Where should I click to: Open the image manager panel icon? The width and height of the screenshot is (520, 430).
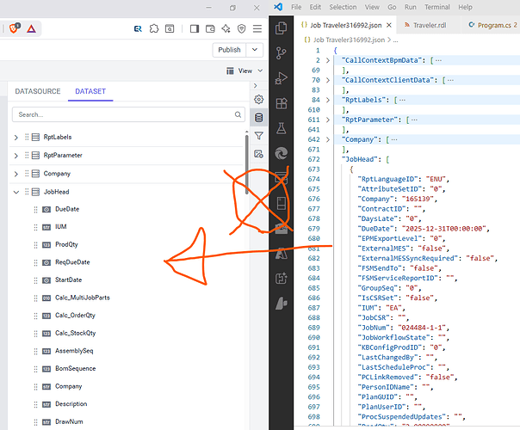click(x=258, y=154)
